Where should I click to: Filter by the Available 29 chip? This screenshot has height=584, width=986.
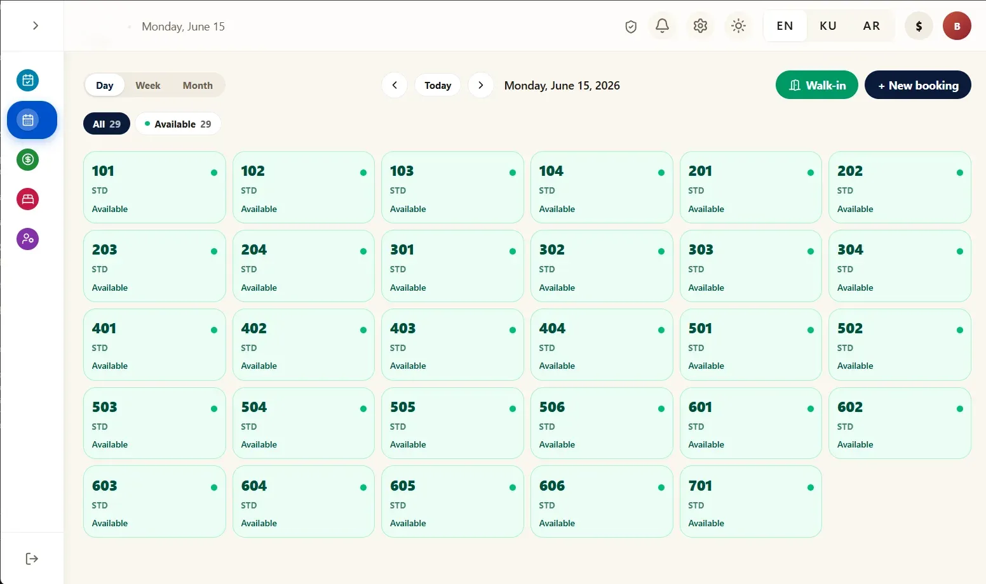178,124
